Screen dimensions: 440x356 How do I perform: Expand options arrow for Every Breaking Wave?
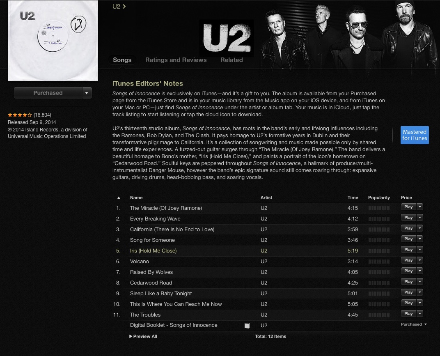(420, 218)
